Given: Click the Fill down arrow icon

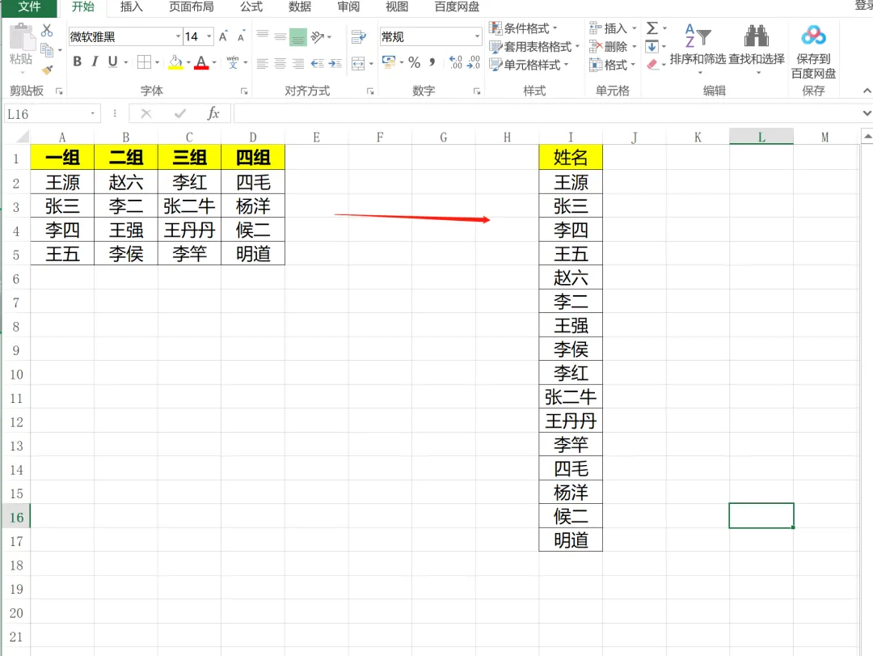Looking at the screenshot, I should (652, 46).
